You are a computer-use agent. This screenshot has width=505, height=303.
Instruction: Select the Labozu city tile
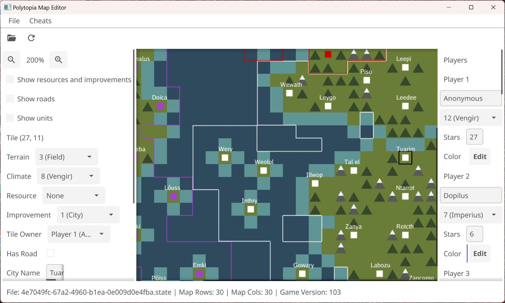(x=380, y=274)
